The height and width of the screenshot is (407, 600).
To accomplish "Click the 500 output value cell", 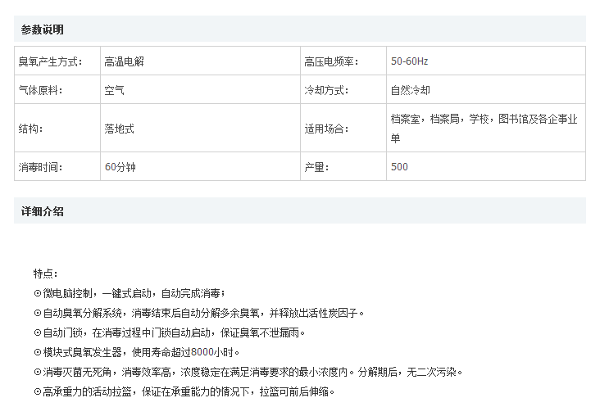I will 399,167.
